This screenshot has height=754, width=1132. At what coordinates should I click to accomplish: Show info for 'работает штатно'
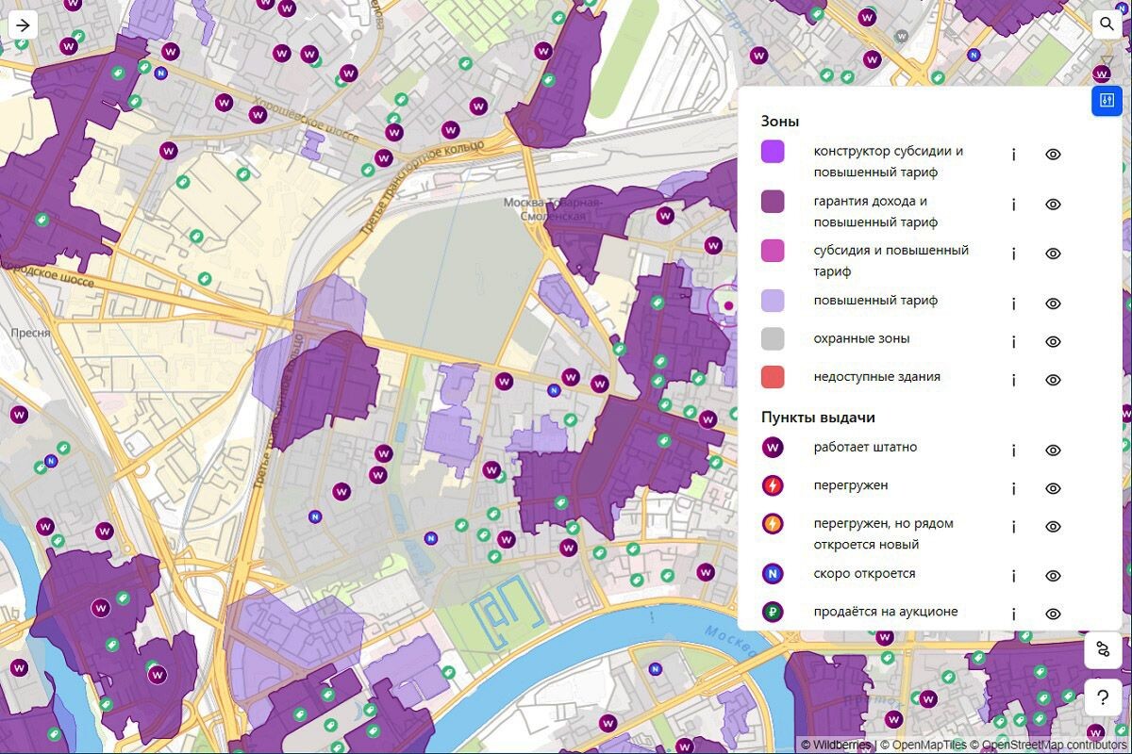coord(1013,451)
